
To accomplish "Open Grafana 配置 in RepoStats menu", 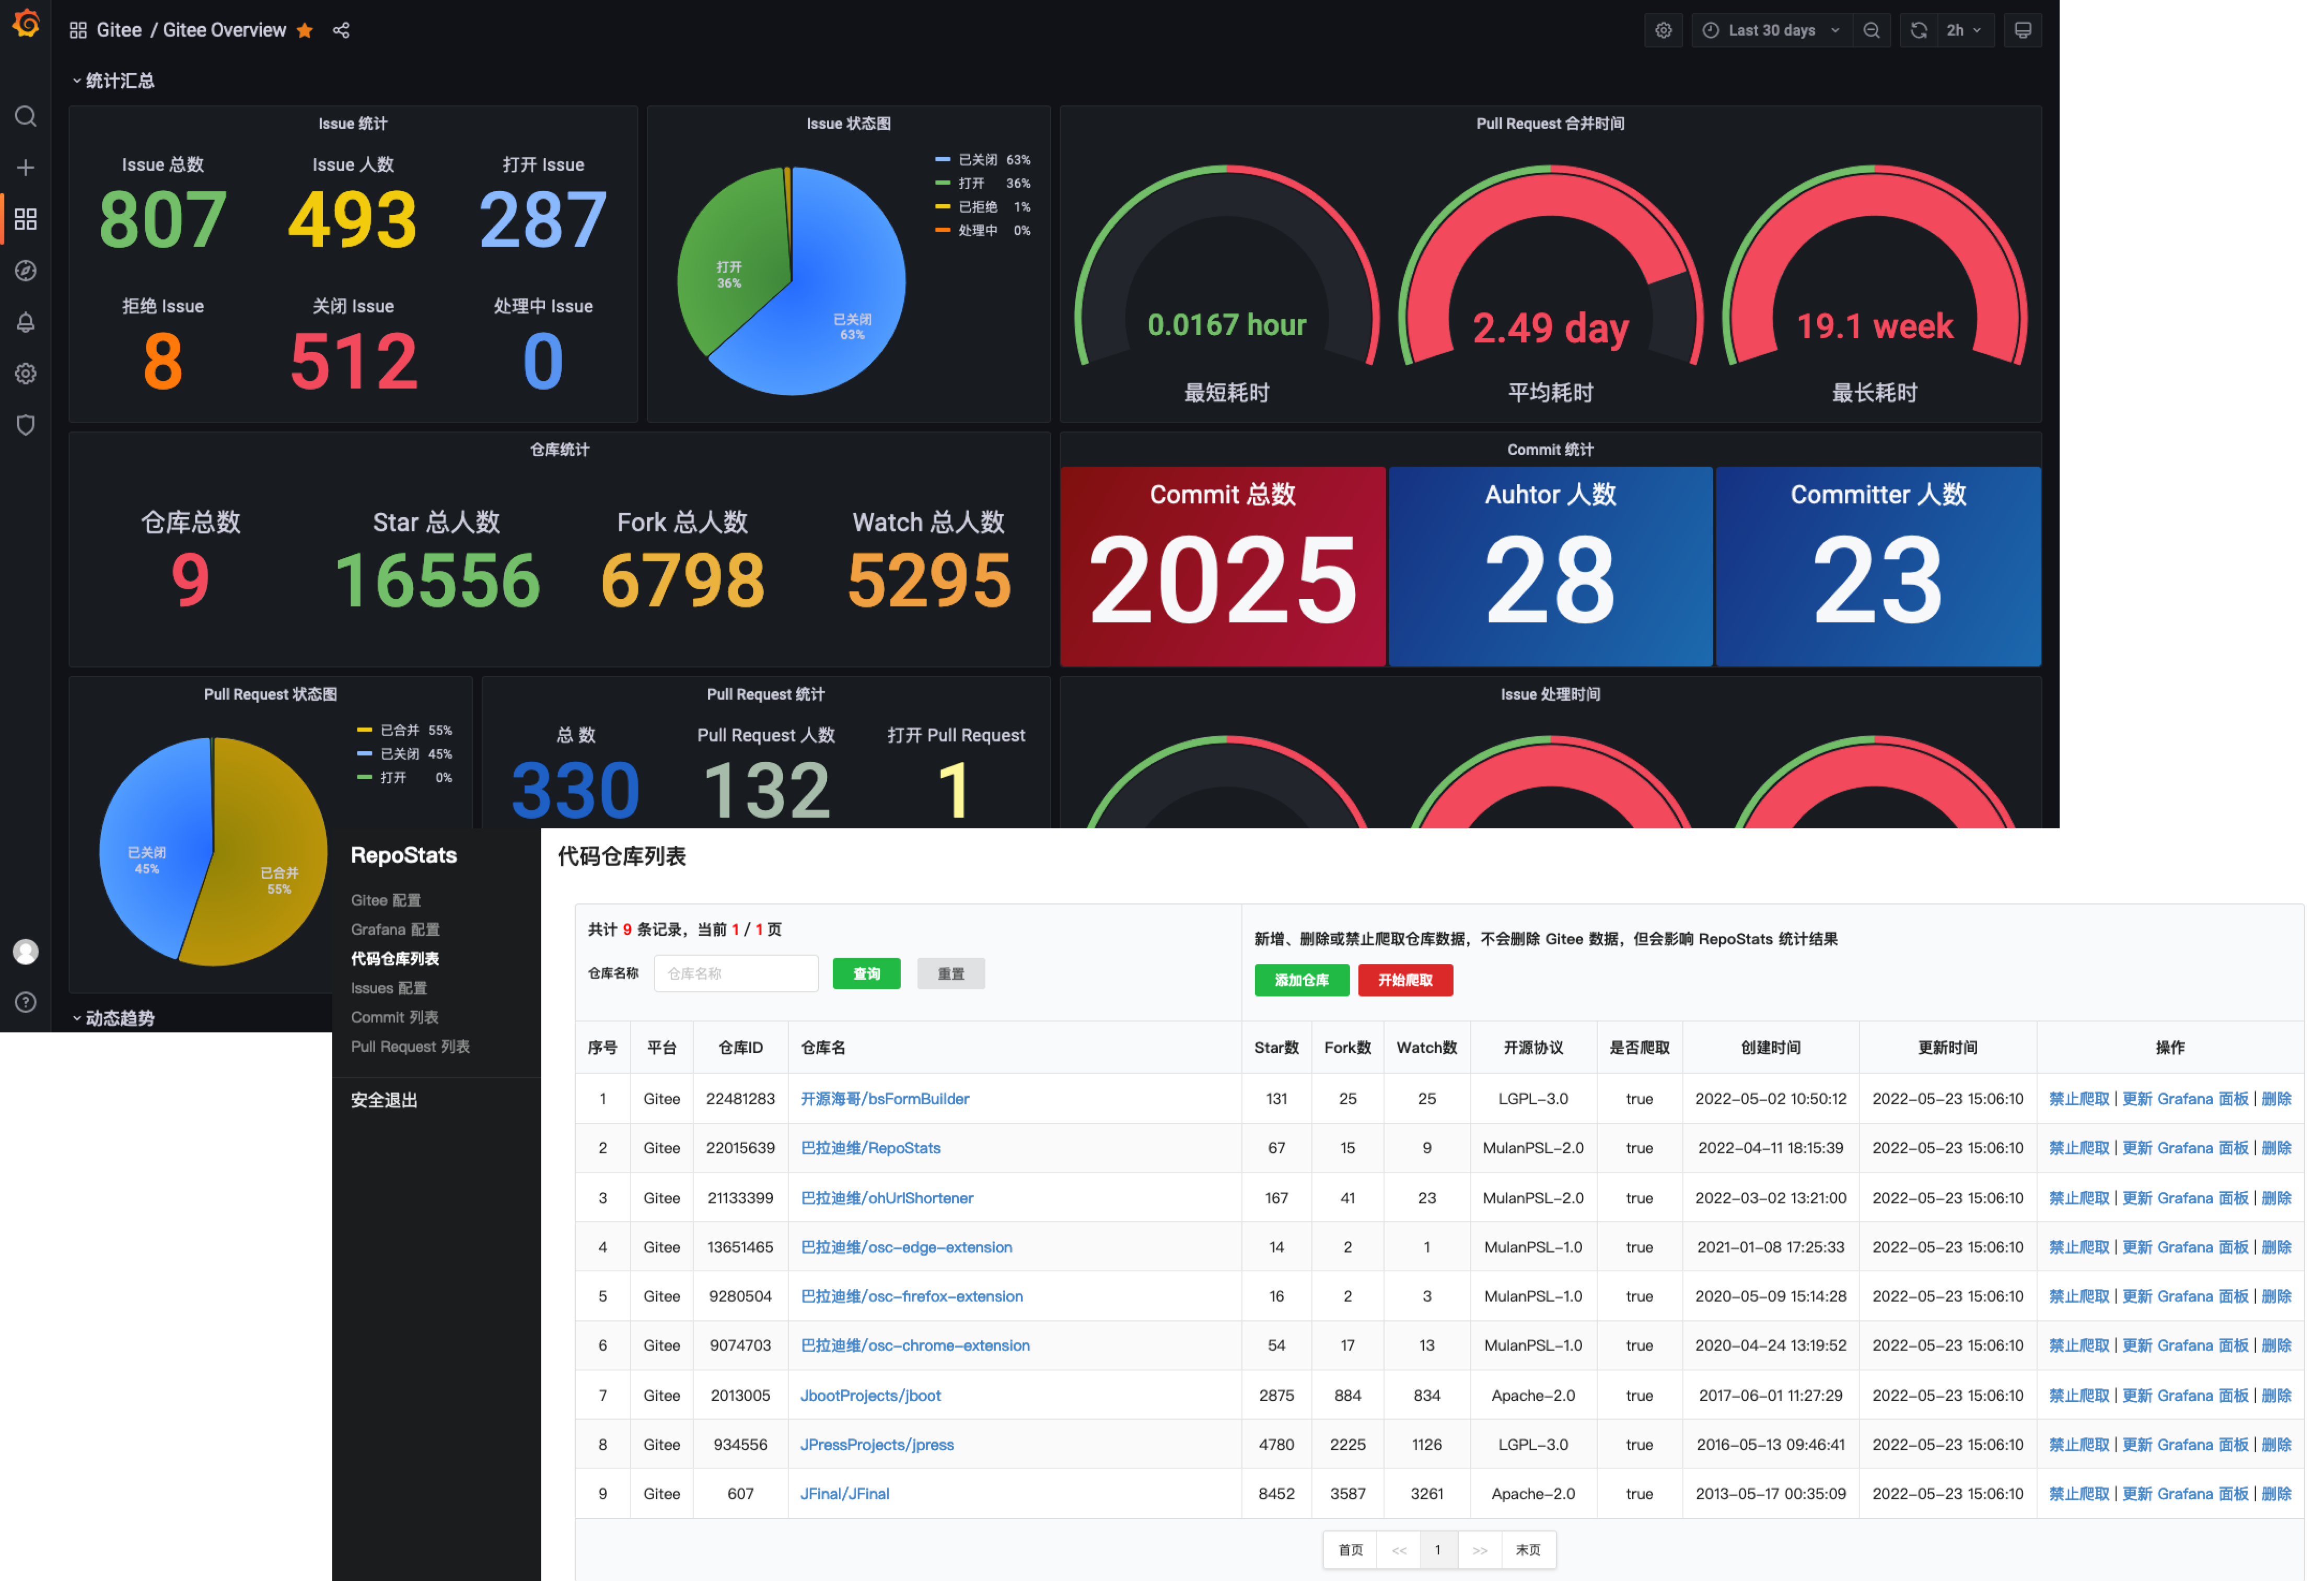I will [395, 929].
